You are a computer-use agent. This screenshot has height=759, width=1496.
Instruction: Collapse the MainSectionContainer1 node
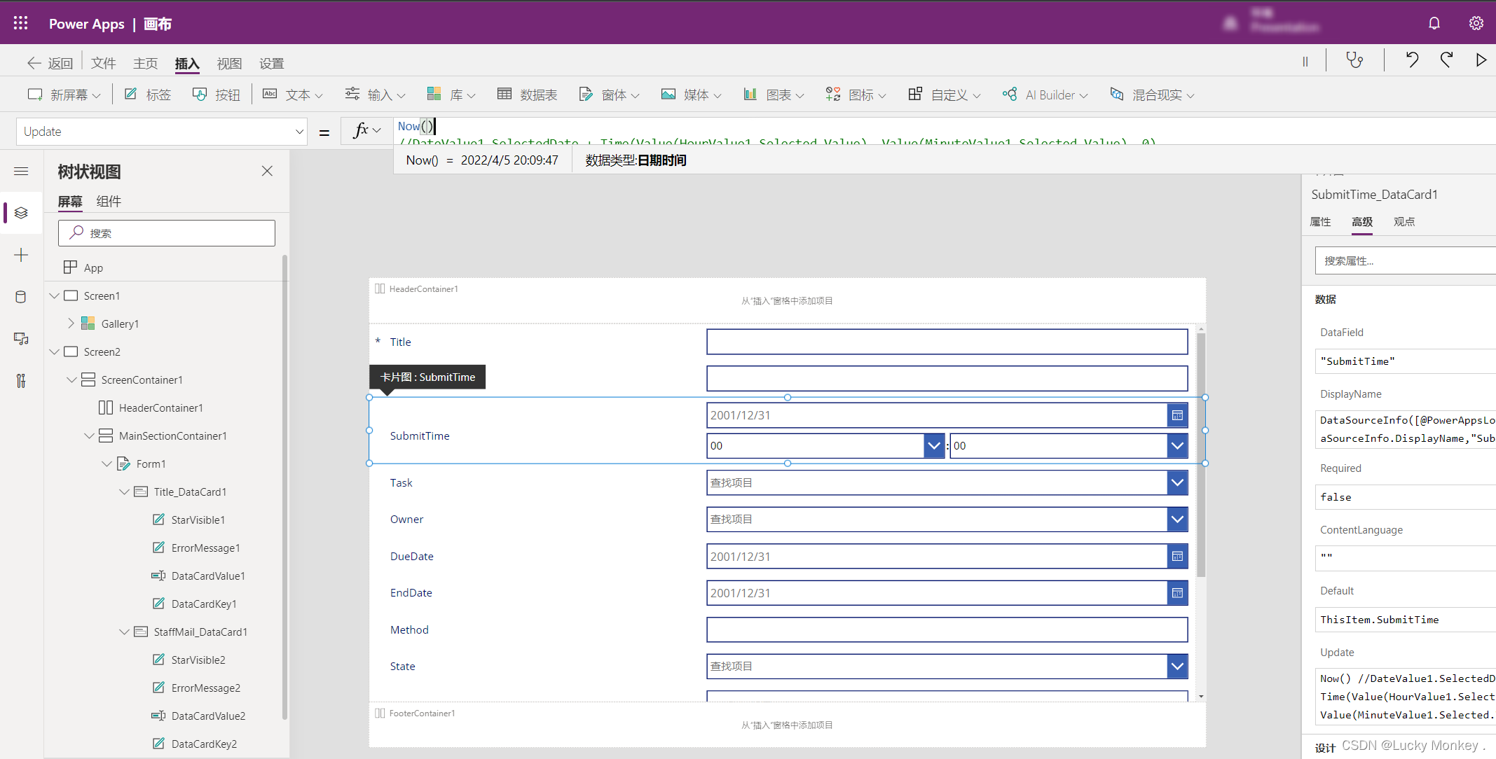(x=89, y=436)
